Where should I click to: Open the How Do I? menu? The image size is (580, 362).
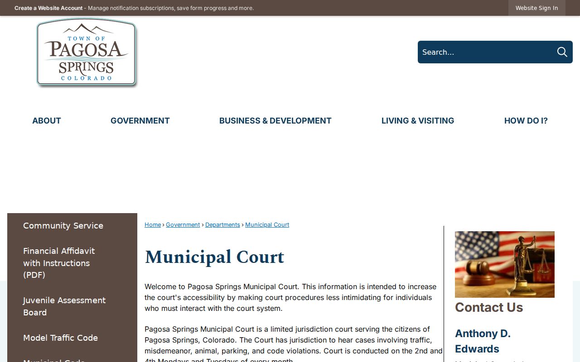pyautogui.click(x=526, y=121)
